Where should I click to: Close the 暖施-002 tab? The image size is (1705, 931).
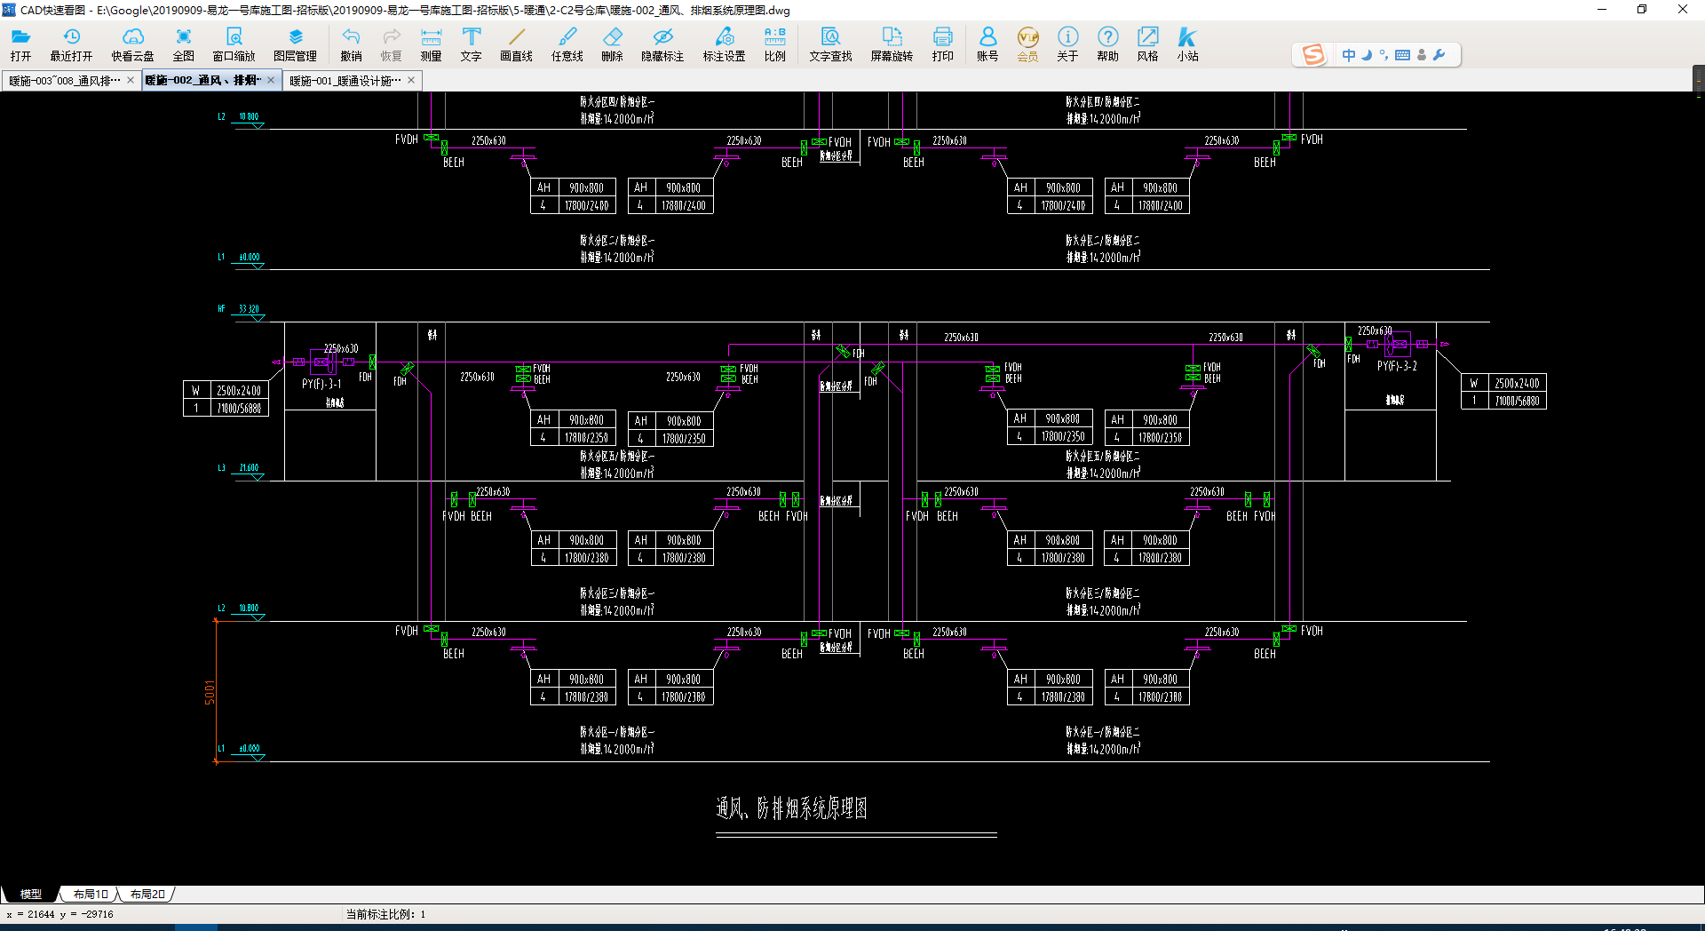271,80
